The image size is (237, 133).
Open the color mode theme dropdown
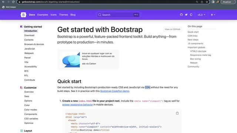[213, 15]
